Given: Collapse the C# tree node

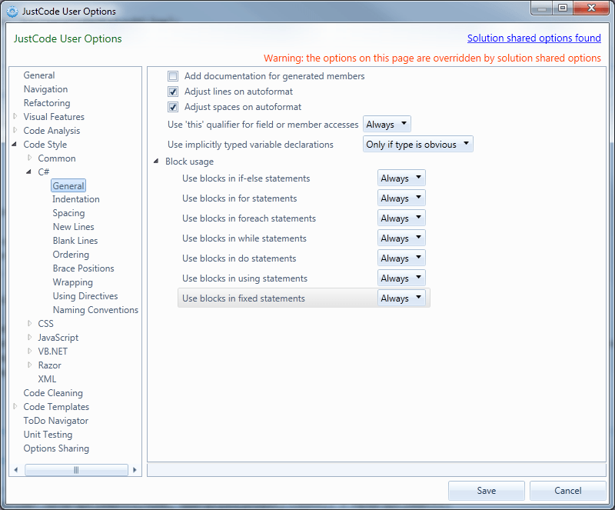Looking at the screenshot, I should coord(29,172).
